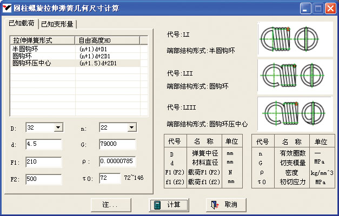Image resolution: width=339 pixels, height=216 pixels.
Task: Click the exit icon on 取消 button
Action: pos(215,205)
